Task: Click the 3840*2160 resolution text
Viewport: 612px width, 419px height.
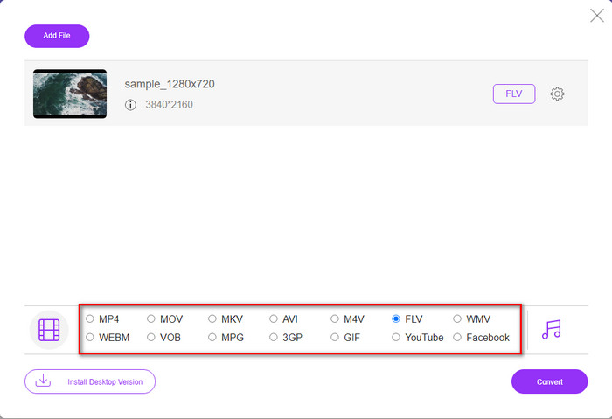Action: [x=170, y=105]
